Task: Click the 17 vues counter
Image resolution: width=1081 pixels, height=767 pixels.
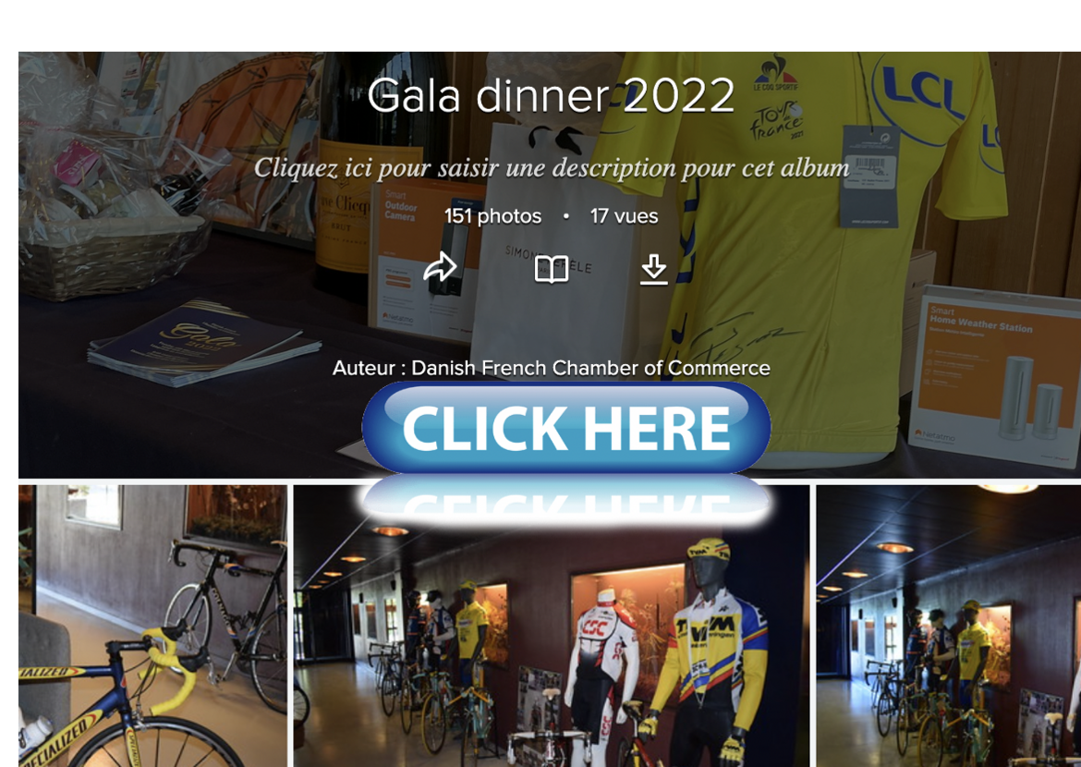Action: [624, 216]
